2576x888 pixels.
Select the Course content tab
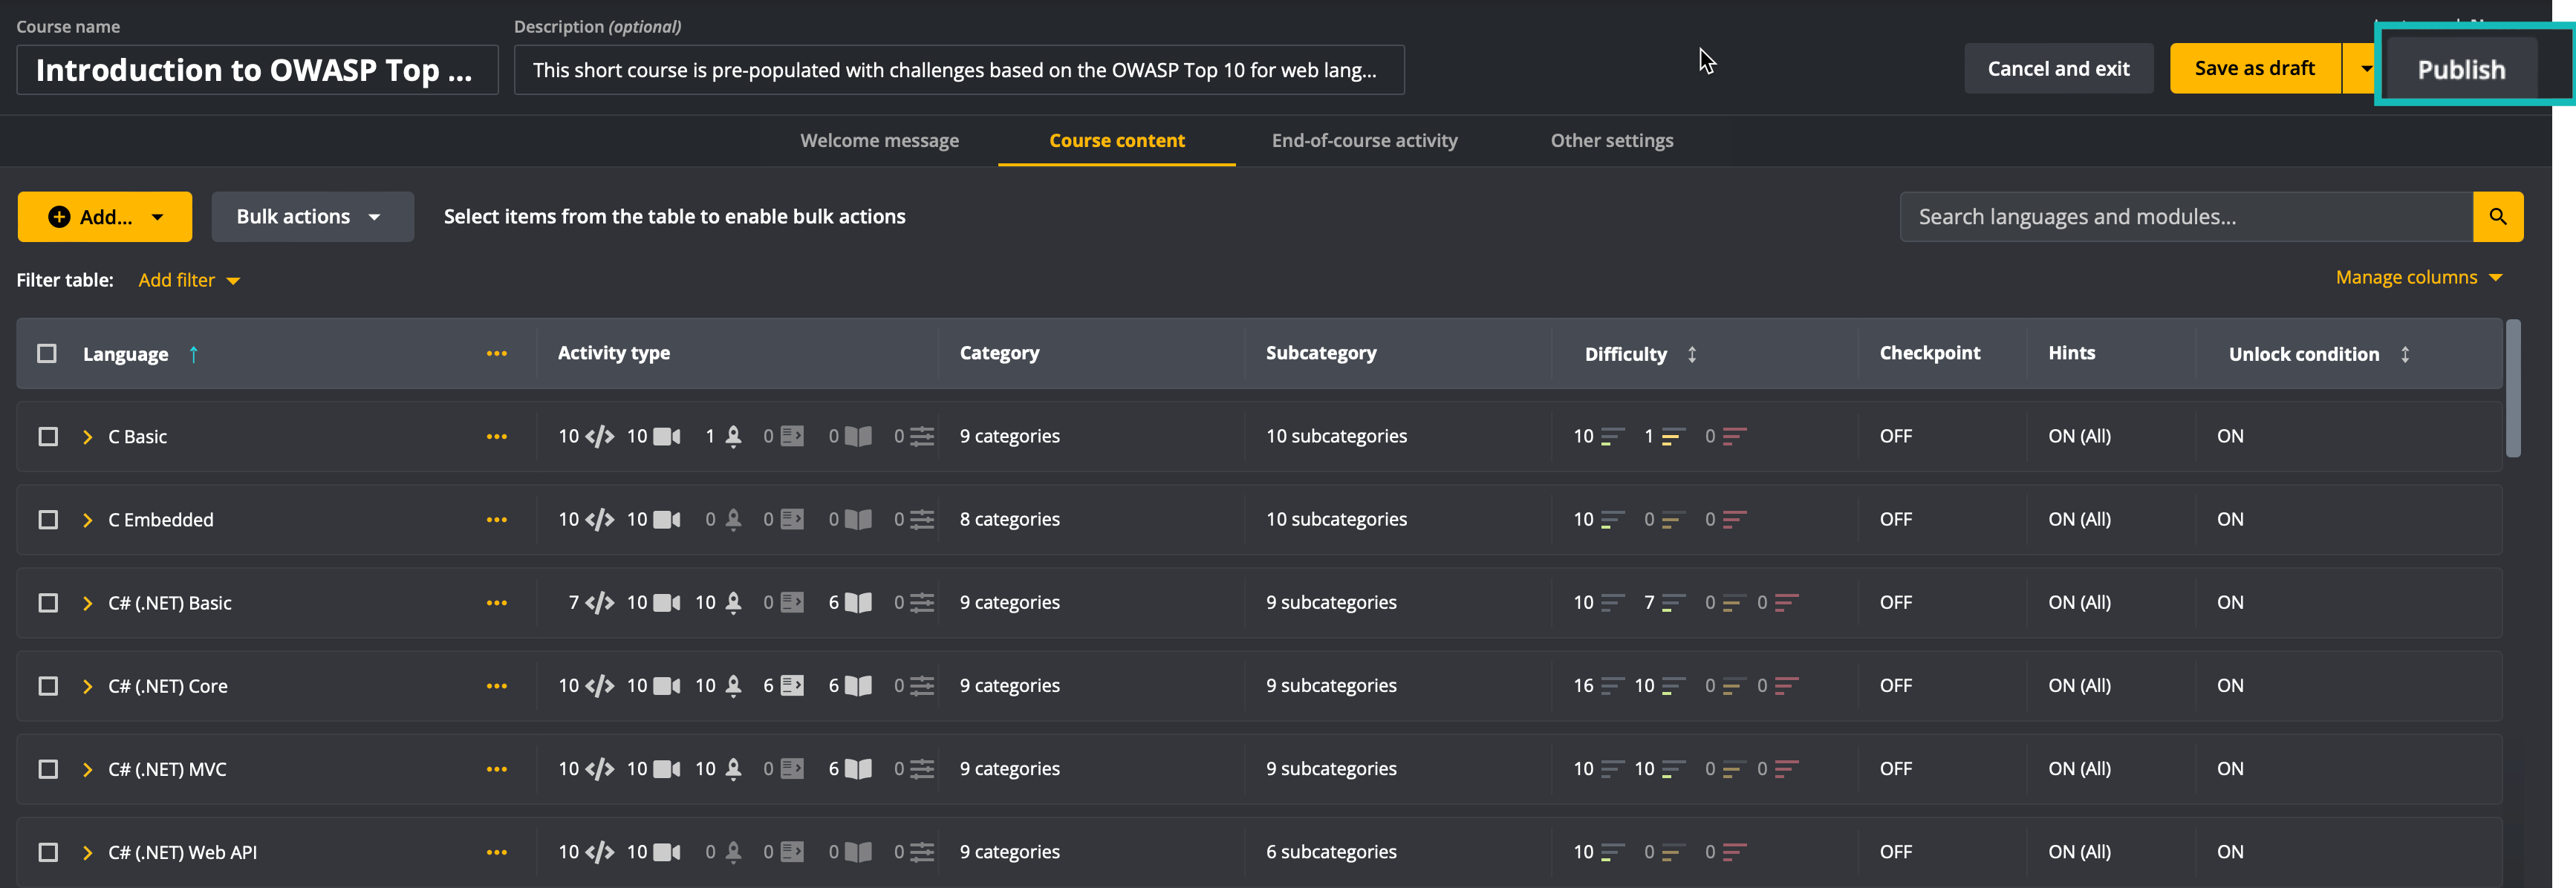(1117, 140)
